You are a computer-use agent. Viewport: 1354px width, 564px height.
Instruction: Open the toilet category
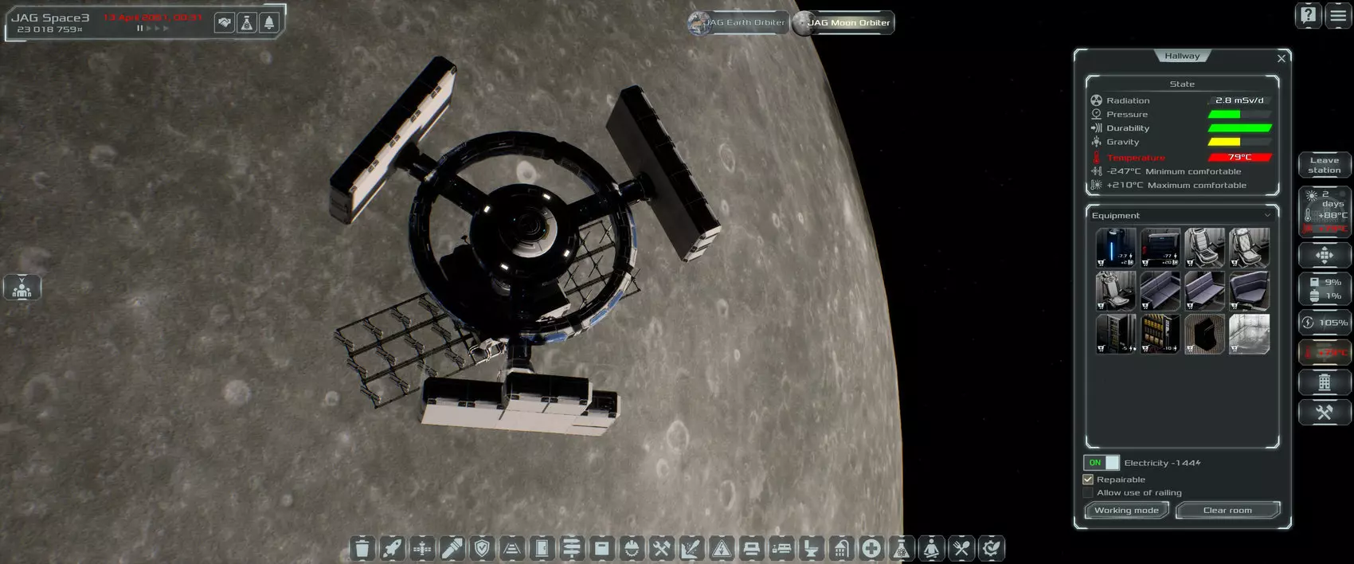point(812,548)
